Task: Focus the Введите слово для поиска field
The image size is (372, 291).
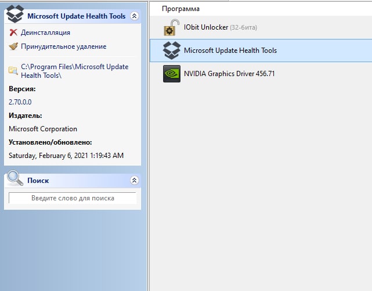Action: [73, 198]
